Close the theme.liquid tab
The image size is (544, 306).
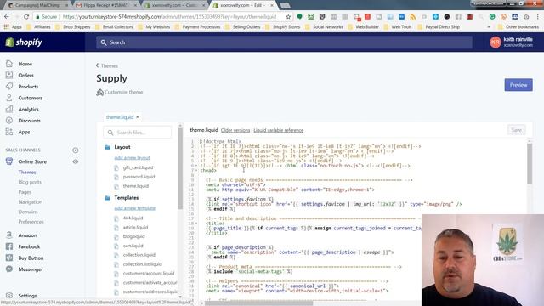(x=138, y=117)
